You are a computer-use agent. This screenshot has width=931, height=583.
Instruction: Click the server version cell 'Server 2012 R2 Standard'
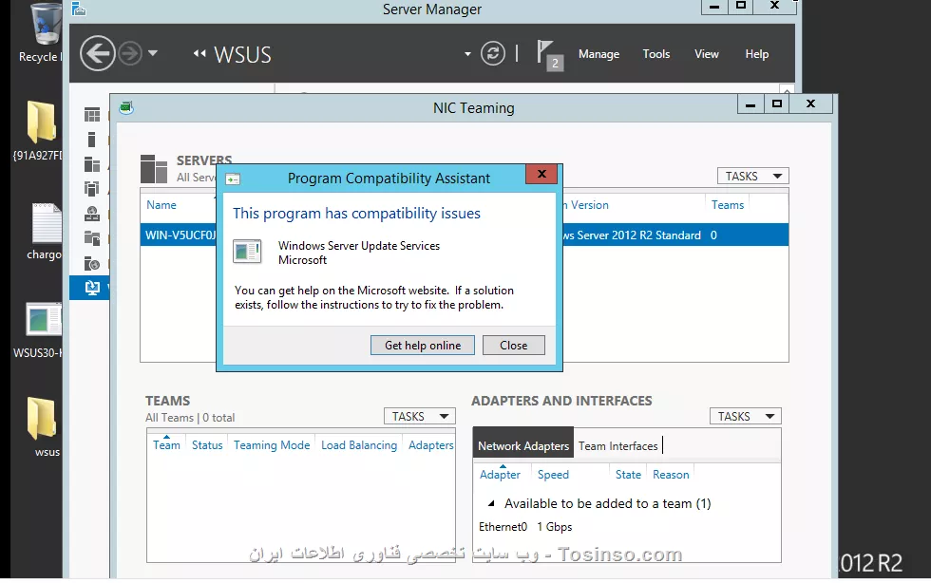point(632,235)
